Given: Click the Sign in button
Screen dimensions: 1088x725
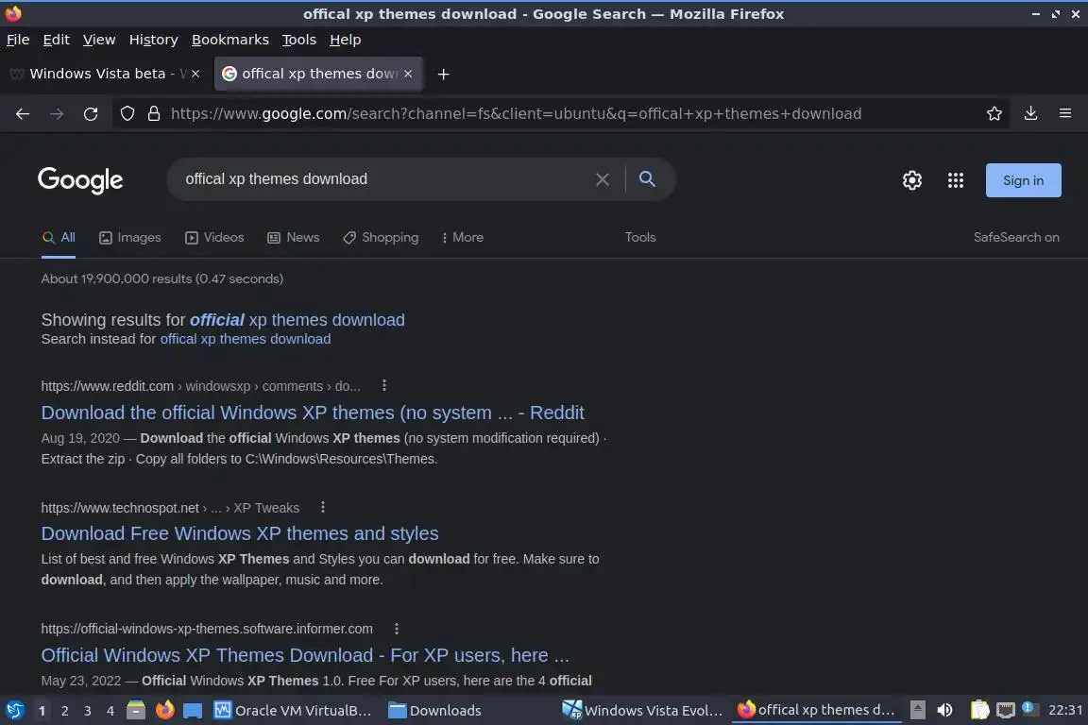Looking at the screenshot, I should coord(1024,180).
